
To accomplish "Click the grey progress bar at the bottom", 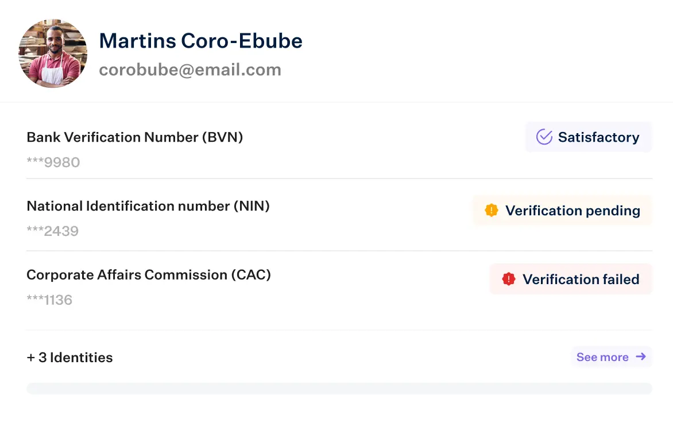I will click(x=339, y=389).
